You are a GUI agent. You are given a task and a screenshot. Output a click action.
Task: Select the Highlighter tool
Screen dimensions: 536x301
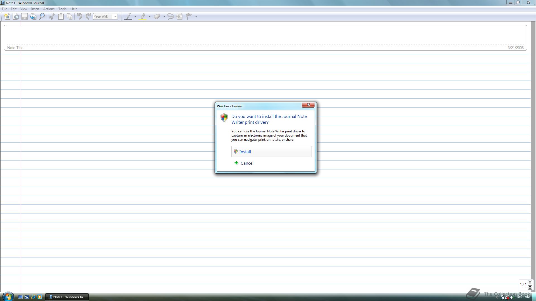pyautogui.click(x=143, y=16)
